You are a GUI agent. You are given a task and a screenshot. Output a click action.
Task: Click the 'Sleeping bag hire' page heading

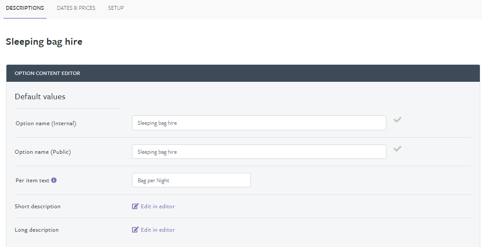pyautogui.click(x=44, y=42)
